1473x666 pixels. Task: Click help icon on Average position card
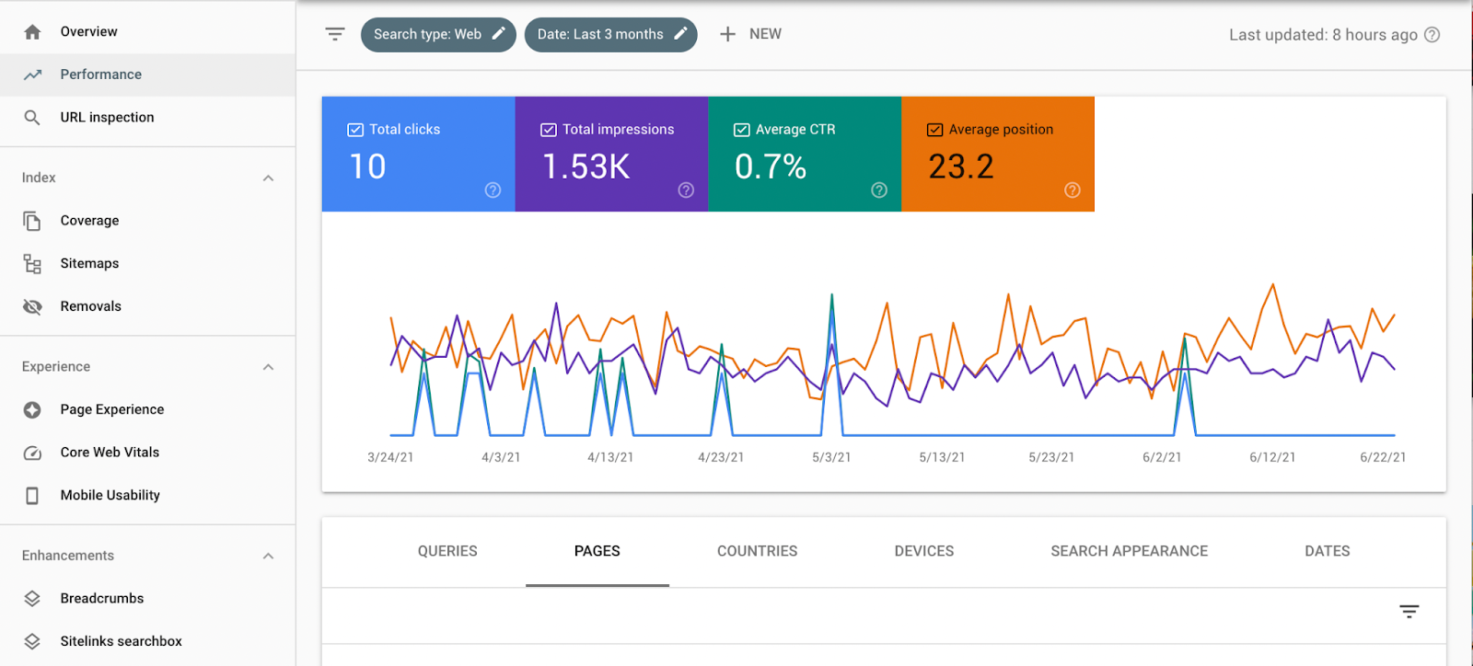(x=1073, y=190)
